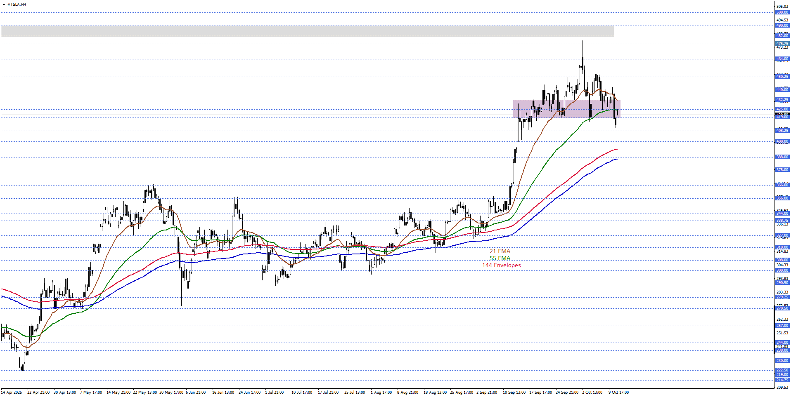
Task: Click the arrow beside #TSLA,H4 title
Action: 4,5
